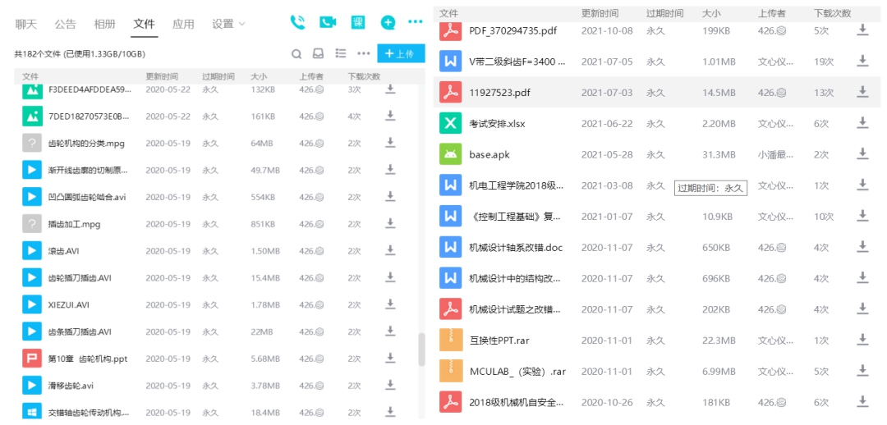Switch to the 公告 tab
Screen dimensions: 887x425
coord(65,24)
